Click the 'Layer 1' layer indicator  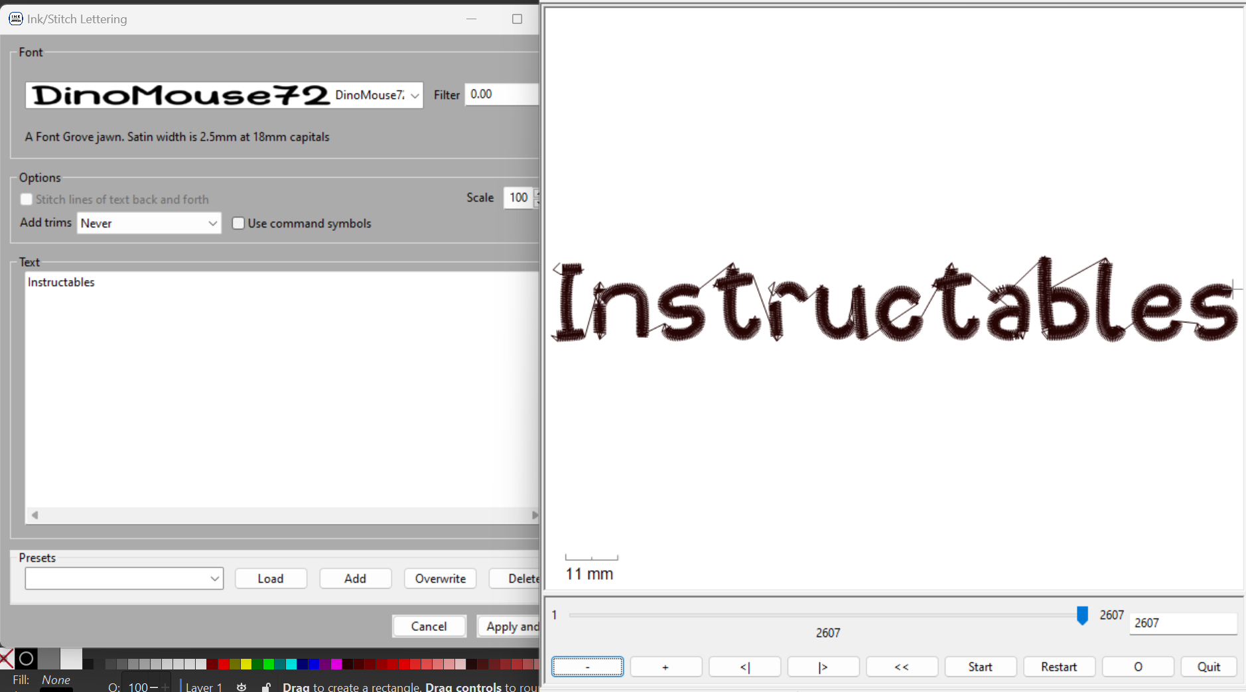click(x=204, y=687)
